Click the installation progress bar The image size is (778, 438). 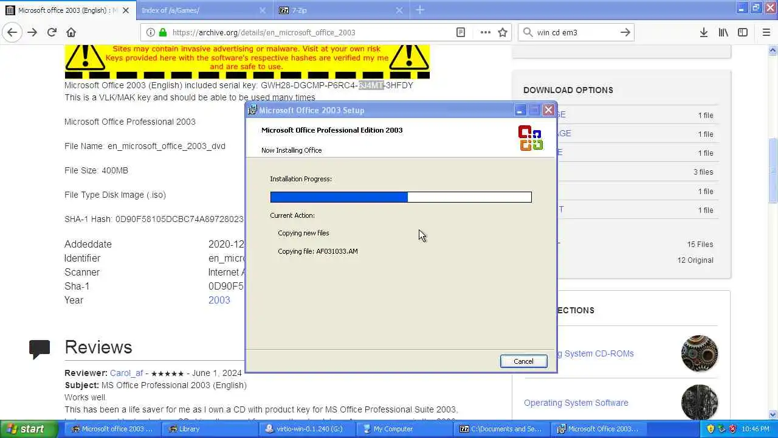[x=401, y=197]
